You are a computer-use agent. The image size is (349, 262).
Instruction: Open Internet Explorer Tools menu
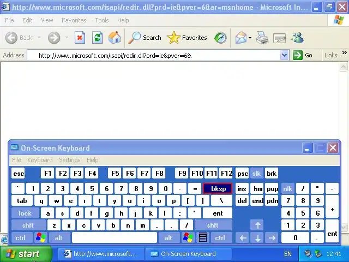click(x=102, y=20)
